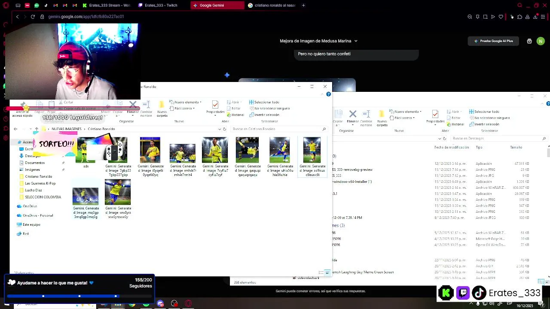Open Propiedades in the Descargas window
Viewport: 550px width, 309px height.
coord(435,116)
